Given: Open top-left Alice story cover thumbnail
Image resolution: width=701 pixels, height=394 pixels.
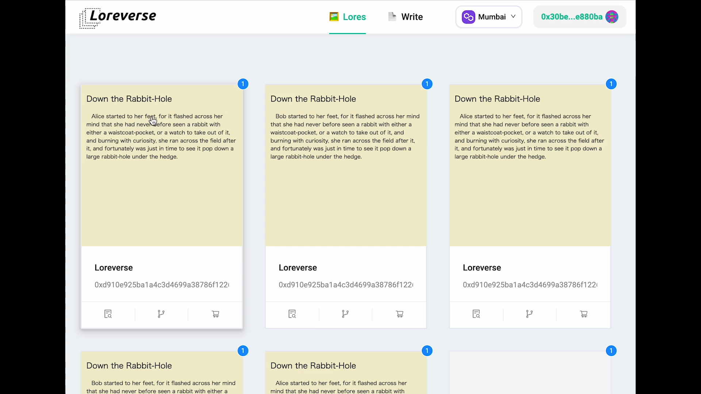Looking at the screenshot, I should click(162, 165).
